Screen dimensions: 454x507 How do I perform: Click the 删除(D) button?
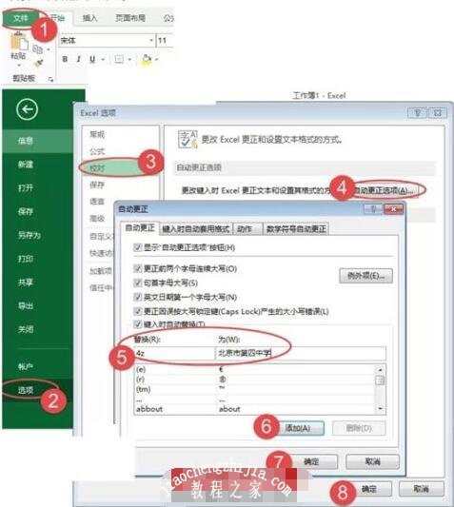pos(359,428)
